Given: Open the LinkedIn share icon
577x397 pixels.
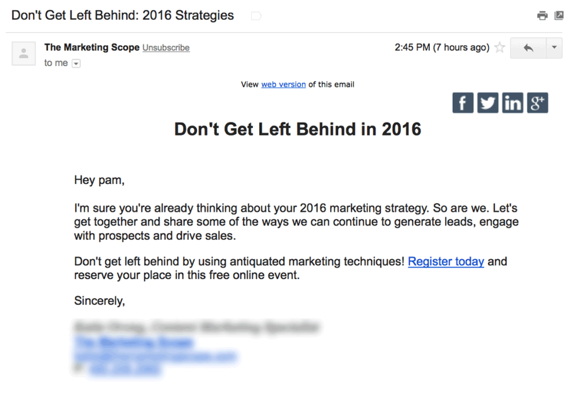Looking at the screenshot, I should (512, 102).
